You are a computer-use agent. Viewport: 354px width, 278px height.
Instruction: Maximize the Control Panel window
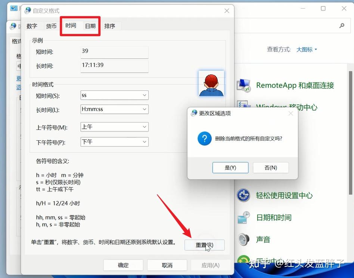tap(323, 9)
